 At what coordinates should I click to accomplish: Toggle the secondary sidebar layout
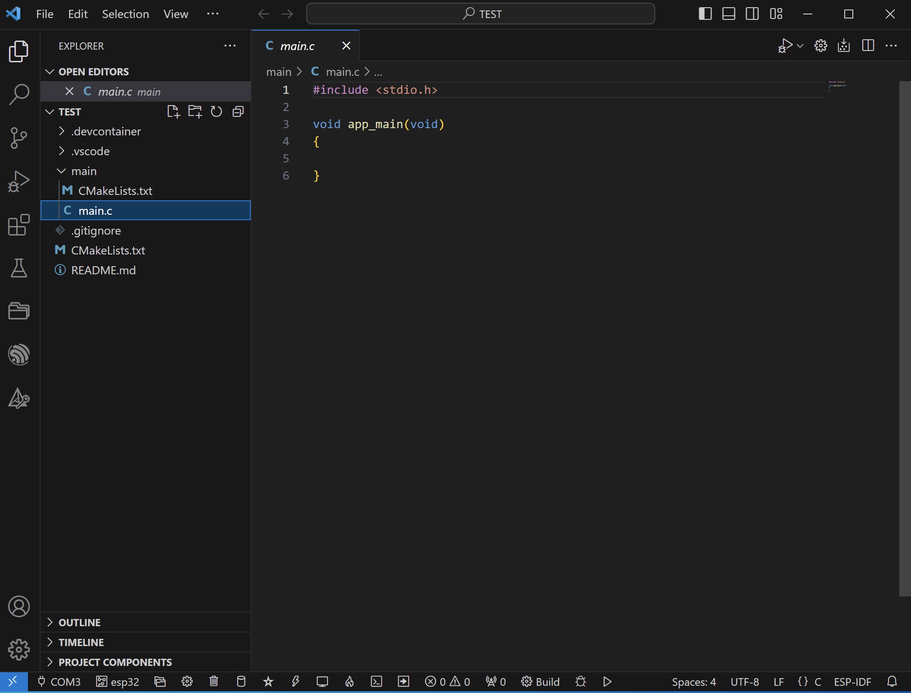pyautogui.click(x=752, y=12)
